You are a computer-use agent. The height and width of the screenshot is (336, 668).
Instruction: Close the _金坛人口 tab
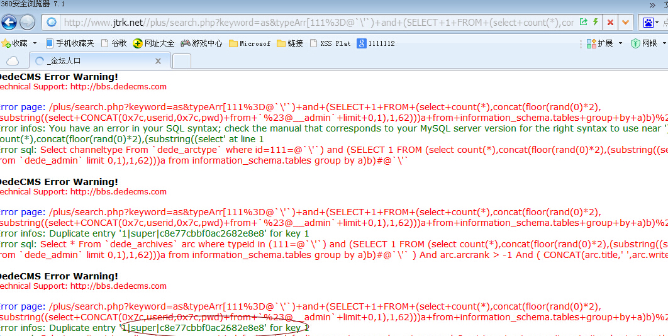[x=158, y=61]
